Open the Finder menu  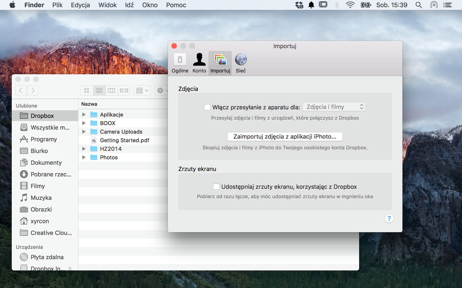pos(34,5)
